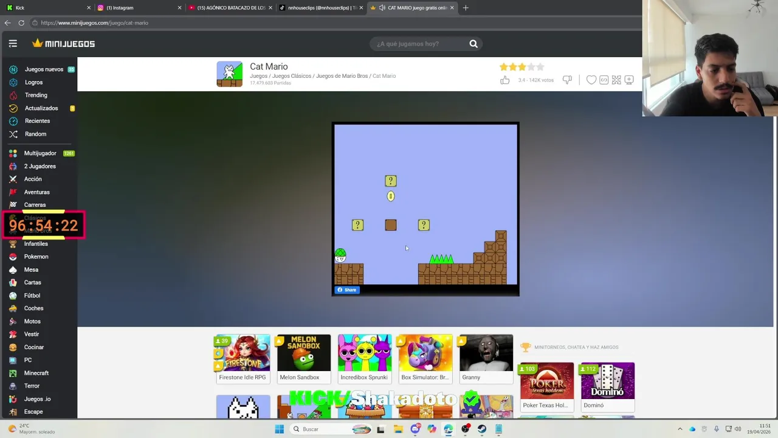Select '2 Jugadores' category
This screenshot has height=438, width=778.
(x=40, y=166)
